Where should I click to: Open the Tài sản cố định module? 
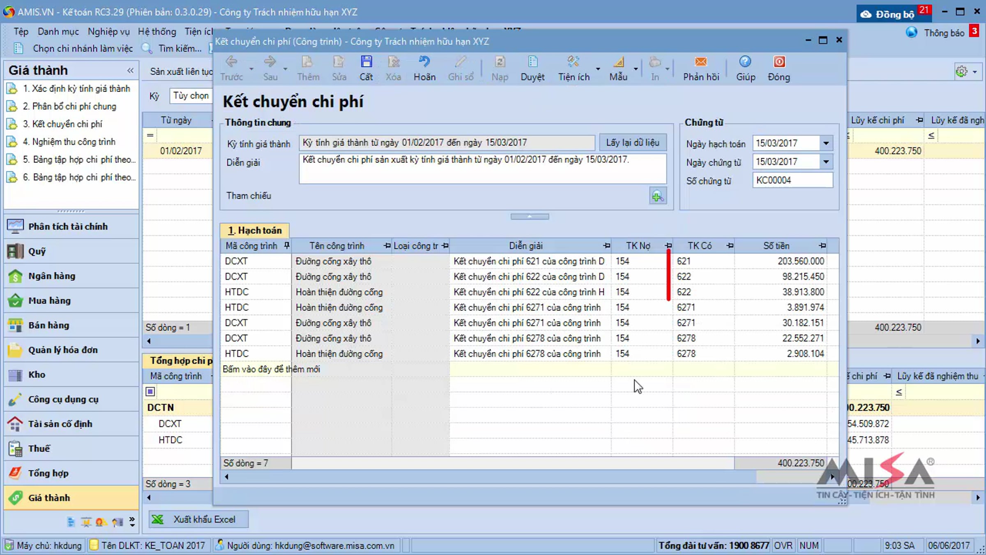[x=71, y=424]
